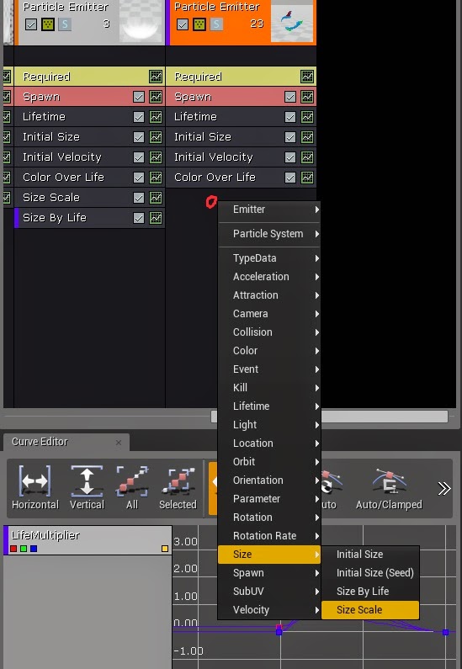
Task: Uncheck Color Over Life on the orange emitter
Action: [x=290, y=177]
